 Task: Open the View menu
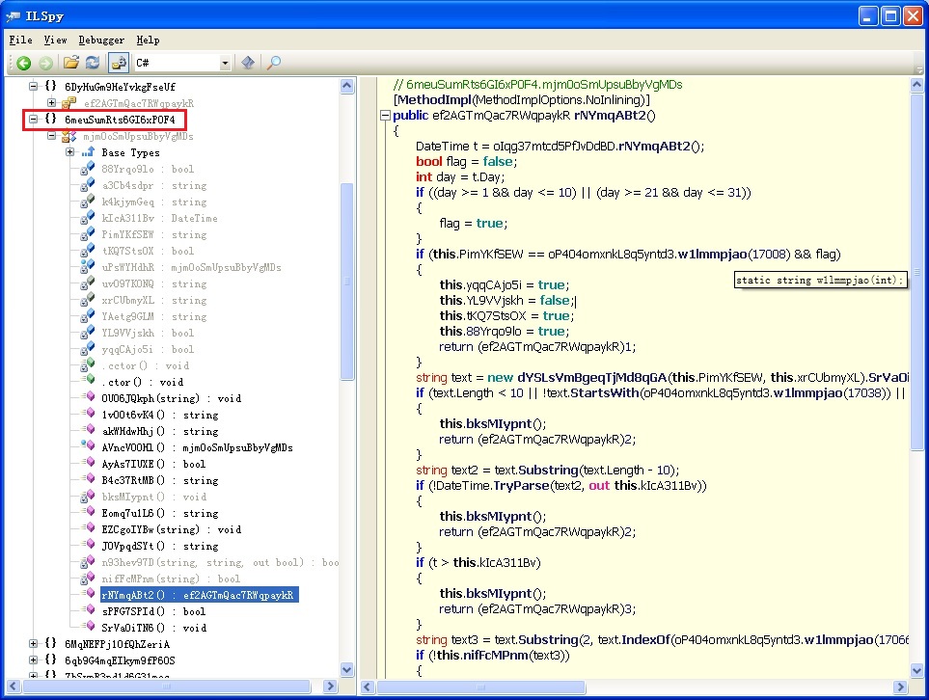(55, 40)
